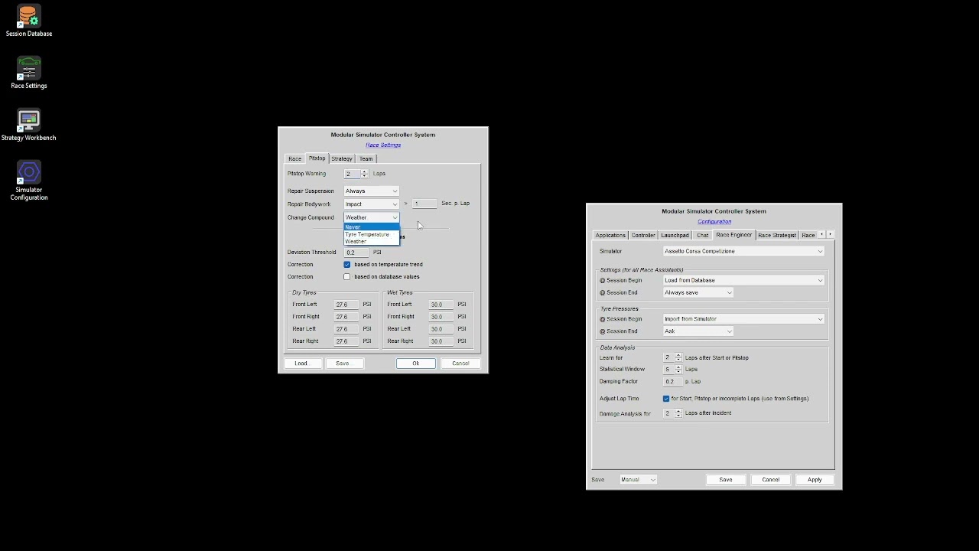979x551 pixels.
Task: Click the Dry Tyres Front Left pressure field
Action: [346, 305]
